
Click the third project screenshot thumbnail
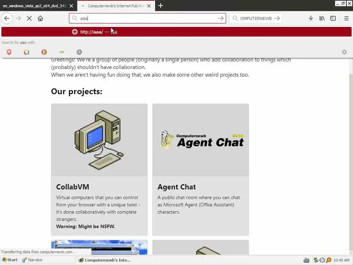pos(99,247)
